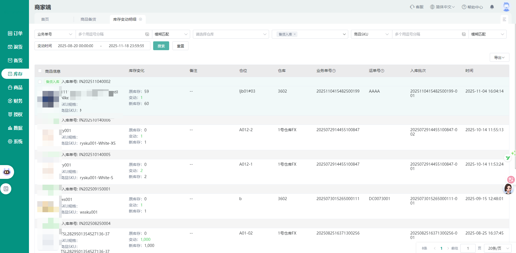Go to 订单 in the sidebar menu

pyautogui.click(x=15, y=33)
